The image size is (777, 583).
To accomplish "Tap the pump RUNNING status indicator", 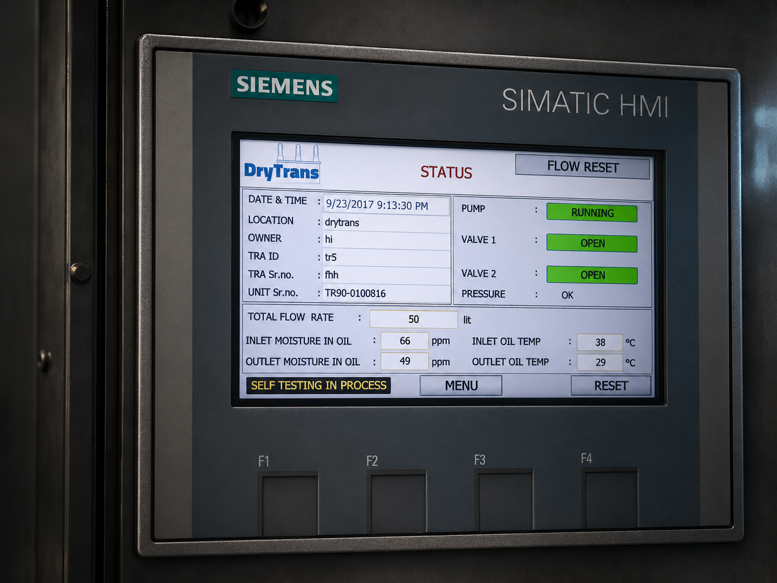I will pos(592,213).
